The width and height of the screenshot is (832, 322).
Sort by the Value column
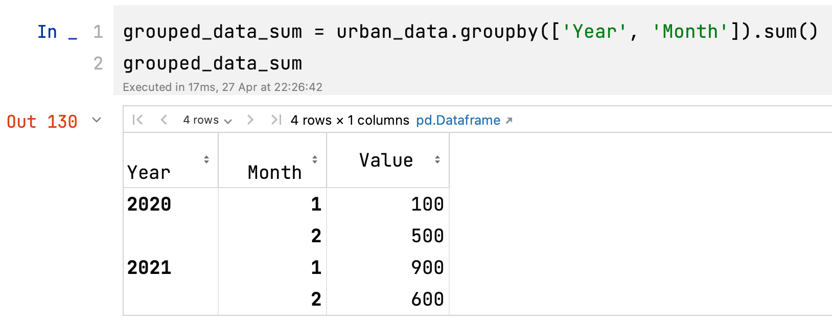[x=437, y=159]
